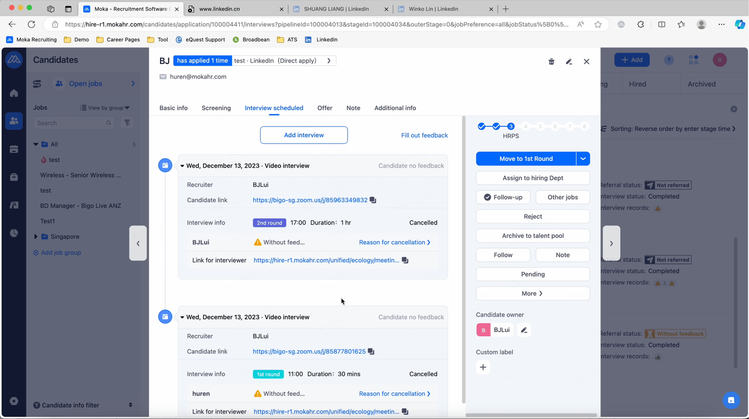Copy the zoom link ending in 85877801625
This screenshot has width=749, height=419.
pos(371,352)
